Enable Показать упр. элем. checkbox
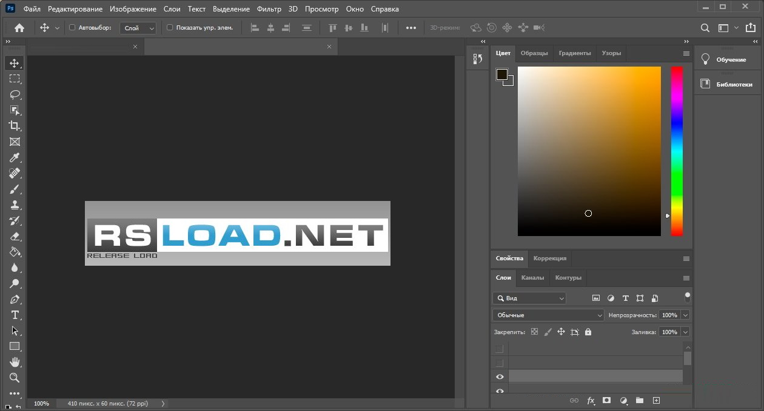Image resolution: width=764 pixels, height=411 pixels. pyautogui.click(x=170, y=28)
